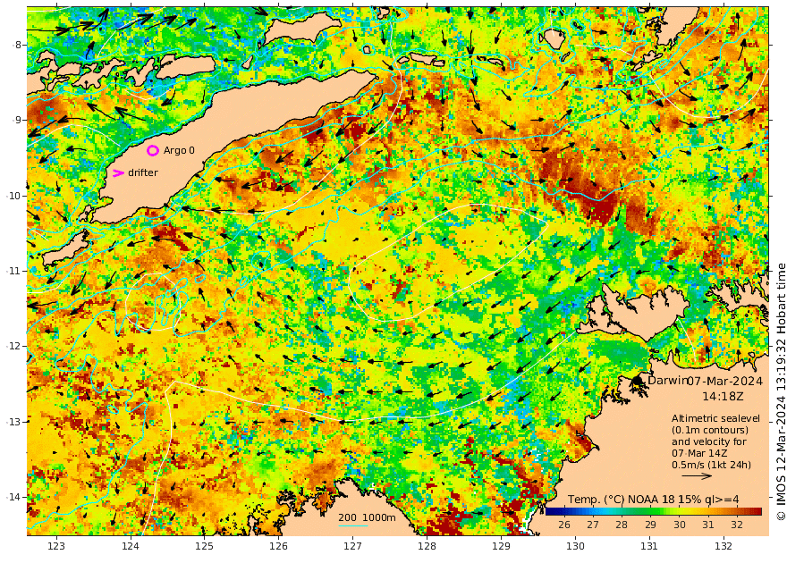Click latitude axis label -13

(x=13, y=422)
